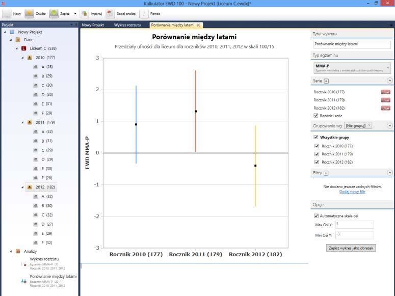Screen dimensions: 395x296
Task: Click class icon for 2010 E (31)
Action: (x=36, y=104)
